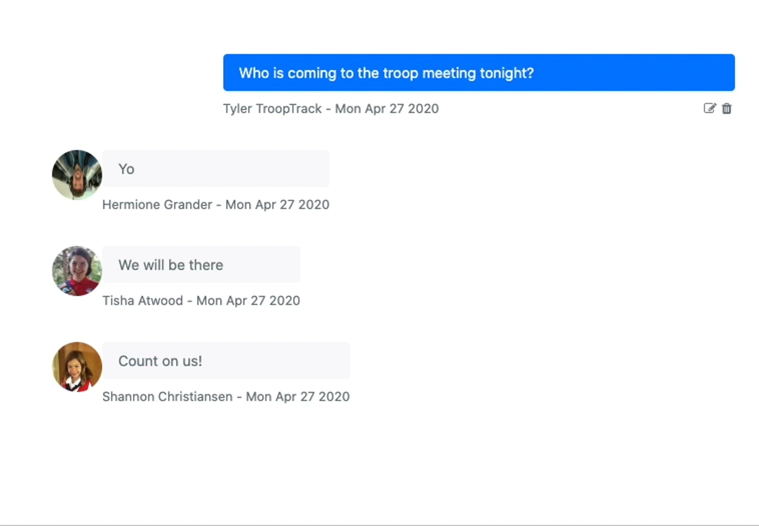Image resolution: width=759 pixels, height=526 pixels.
Task: Click the blue troop meeting message bubble
Action: tap(478, 73)
